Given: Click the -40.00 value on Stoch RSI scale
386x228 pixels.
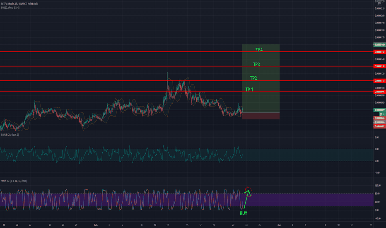Looking at the screenshot, I should [377, 218].
